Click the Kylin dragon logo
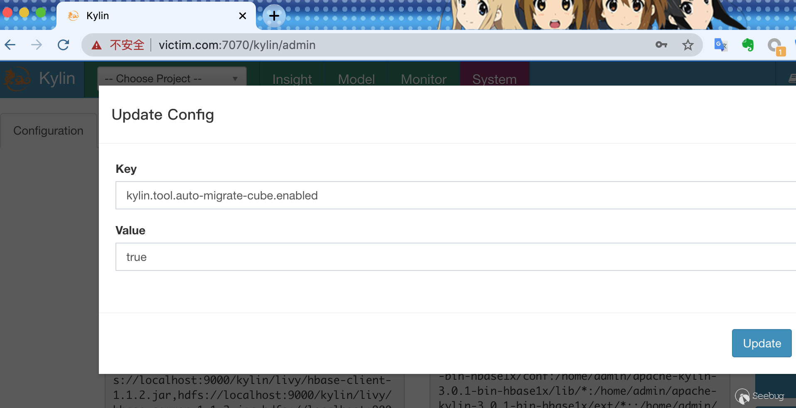The height and width of the screenshot is (408, 796). pyautogui.click(x=17, y=79)
